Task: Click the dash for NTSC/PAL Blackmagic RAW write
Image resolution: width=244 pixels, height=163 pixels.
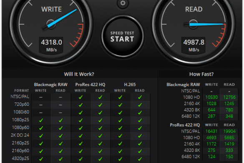Action: (x=41, y=97)
